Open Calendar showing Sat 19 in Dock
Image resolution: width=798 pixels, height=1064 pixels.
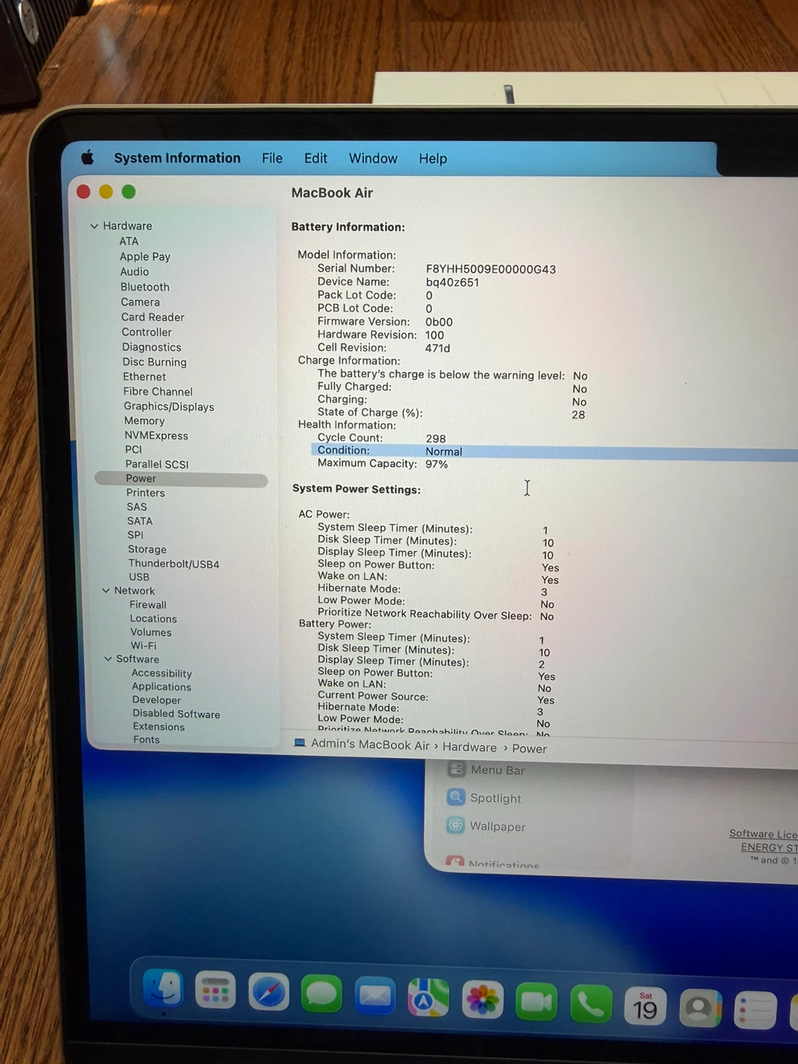click(645, 1006)
